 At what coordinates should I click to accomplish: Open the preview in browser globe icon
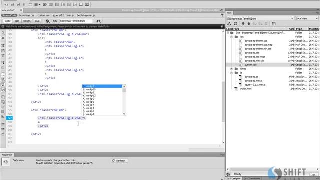(48, 21)
